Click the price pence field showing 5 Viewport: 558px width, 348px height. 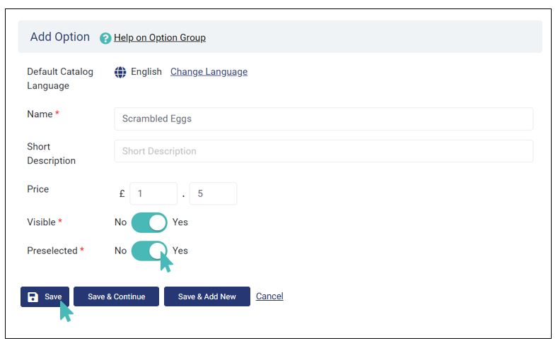coord(213,193)
